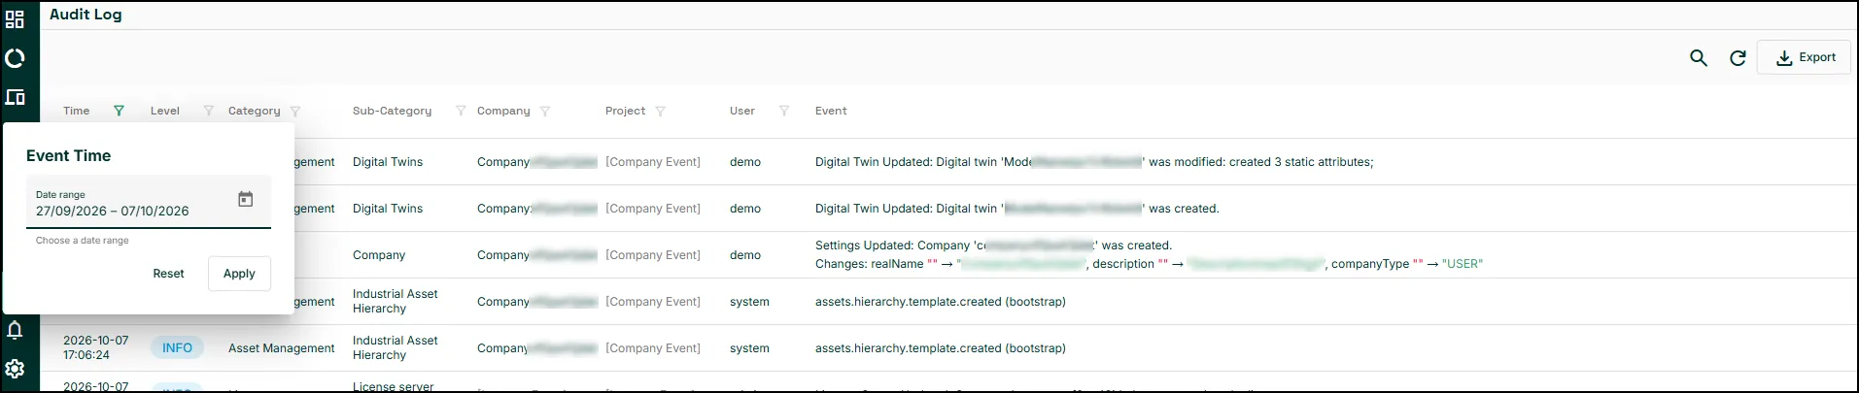This screenshot has height=393, width=1859.
Task: Open settings gear icon in sidebar
Action: coord(15,369)
